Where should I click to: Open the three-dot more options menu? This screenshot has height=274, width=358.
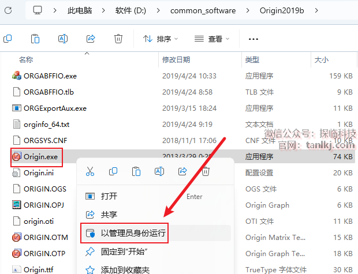click(x=253, y=39)
